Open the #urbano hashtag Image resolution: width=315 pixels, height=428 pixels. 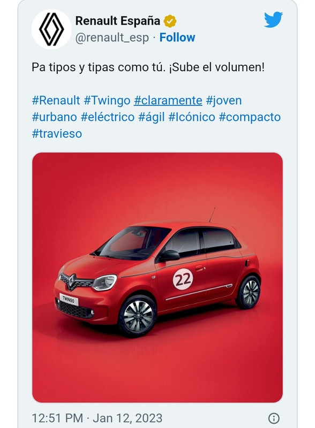(x=55, y=117)
